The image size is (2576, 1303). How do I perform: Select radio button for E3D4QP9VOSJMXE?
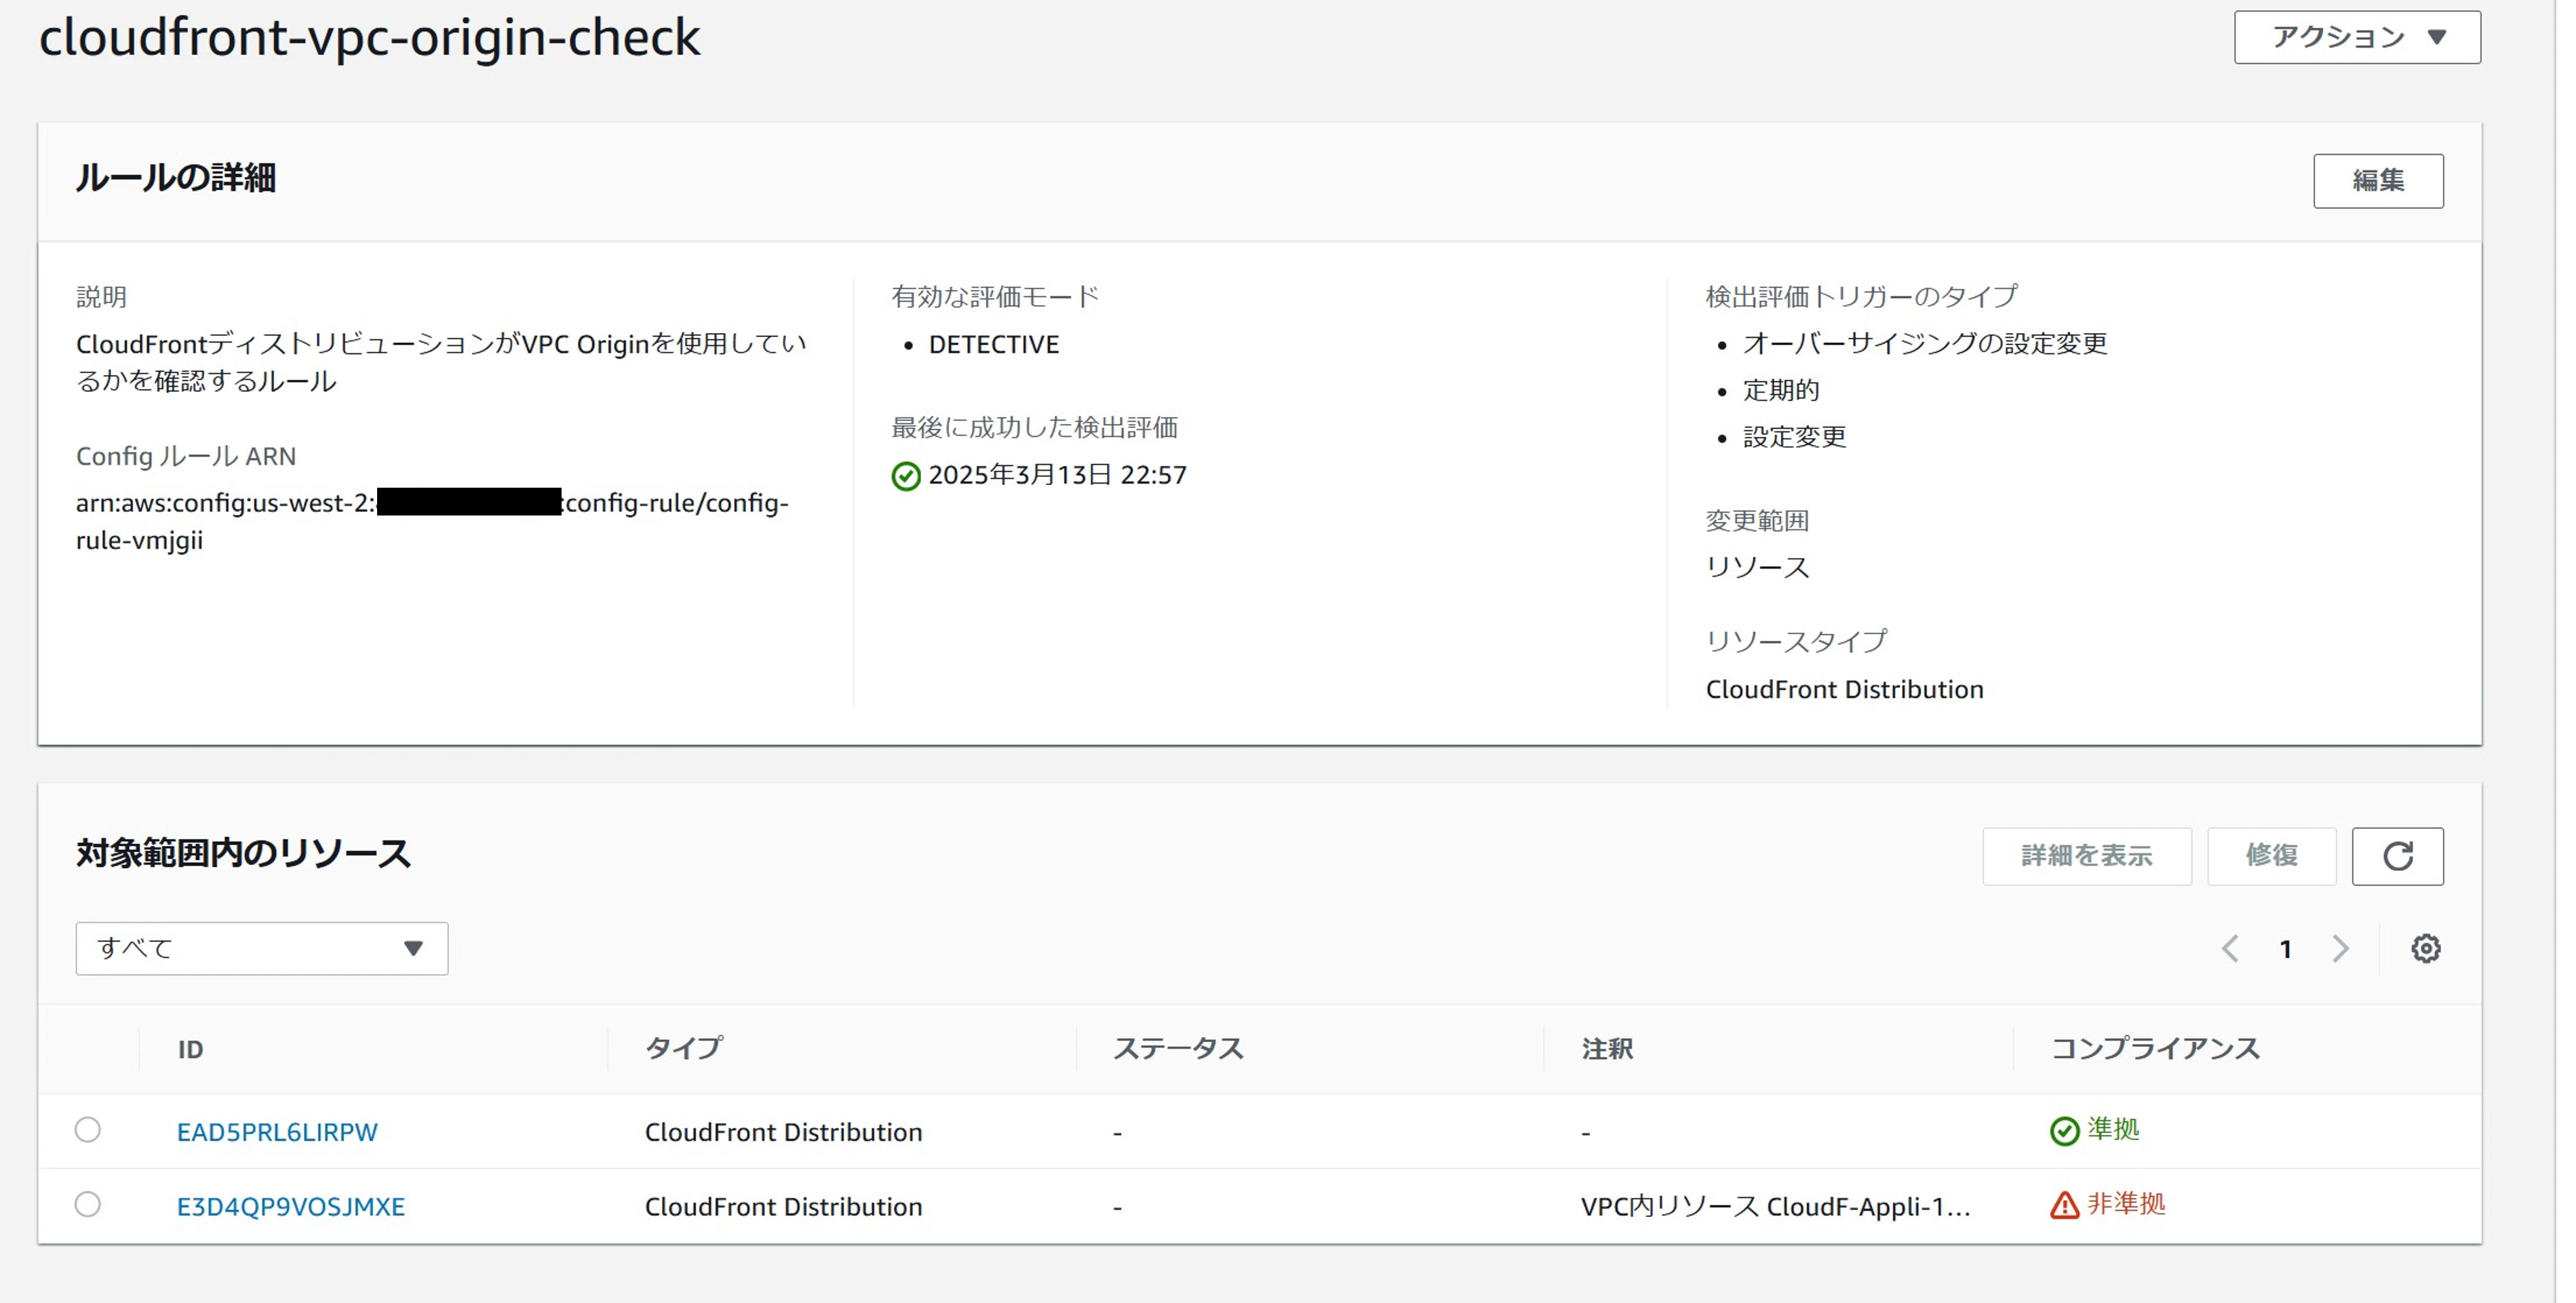point(88,1205)
